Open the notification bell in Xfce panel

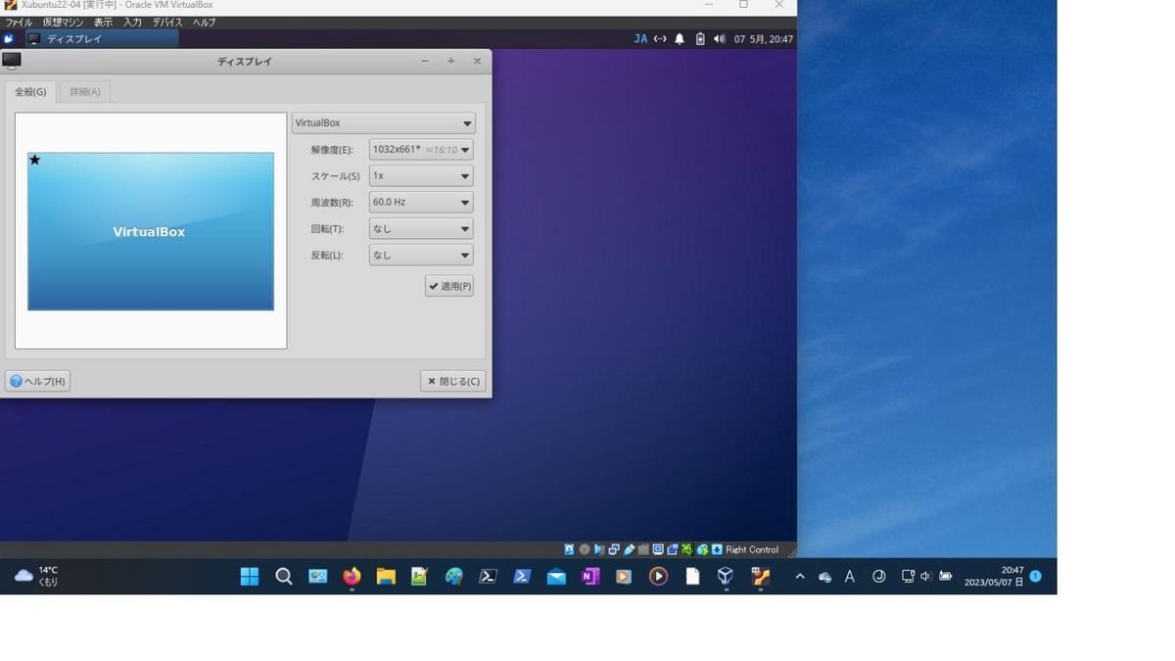coord(680,39)
